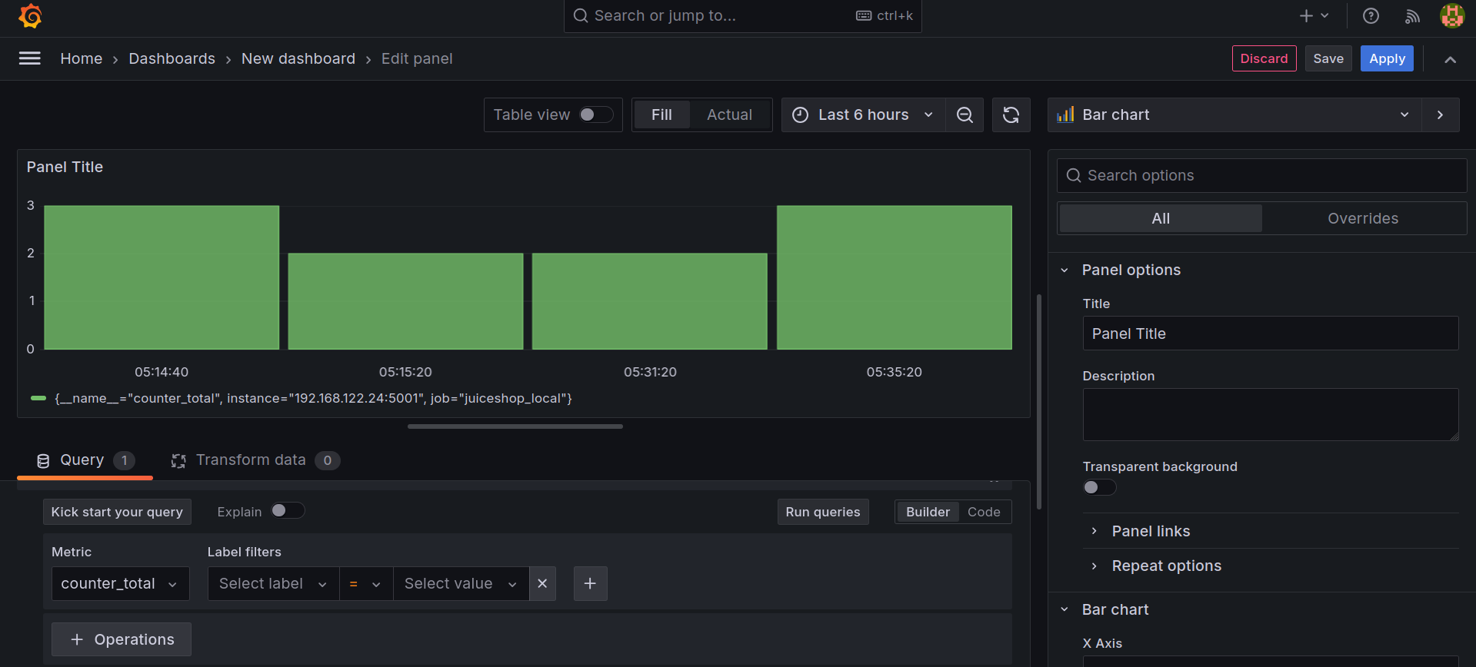
Task: Open the Transform data tab
Action: pos(255,460)
